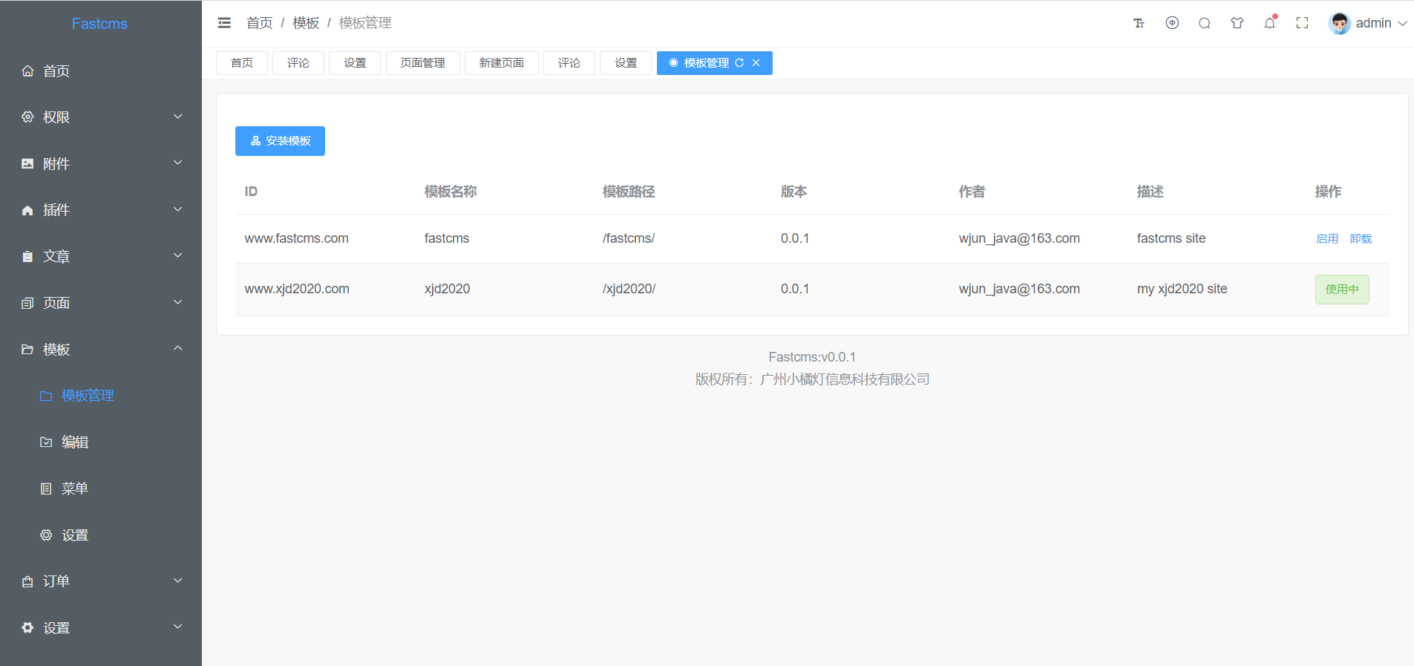Open notifications bell icon

(x=1270, y=23)
